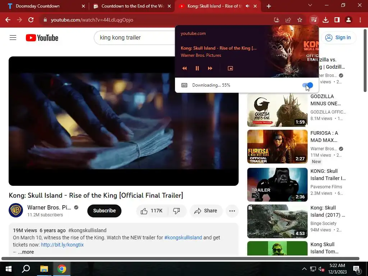Open the Binge Society Kong video thumbnail
Image resolution: width=368 pixels, height=276 pixels.
pos(277,221)
